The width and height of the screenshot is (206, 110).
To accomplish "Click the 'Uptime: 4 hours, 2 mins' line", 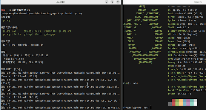I will tap(182, 21).
